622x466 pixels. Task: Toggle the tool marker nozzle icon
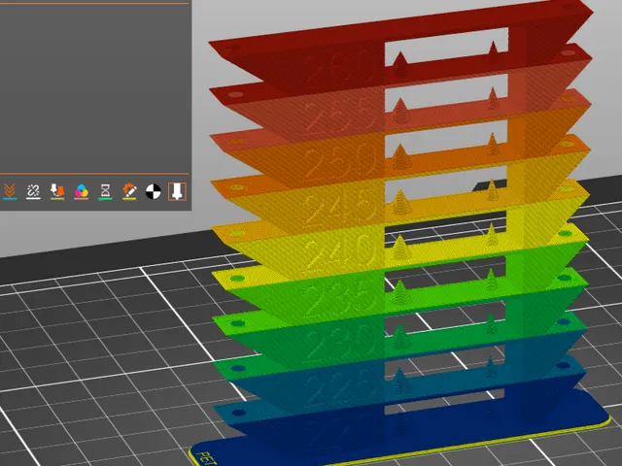point(177,191)
